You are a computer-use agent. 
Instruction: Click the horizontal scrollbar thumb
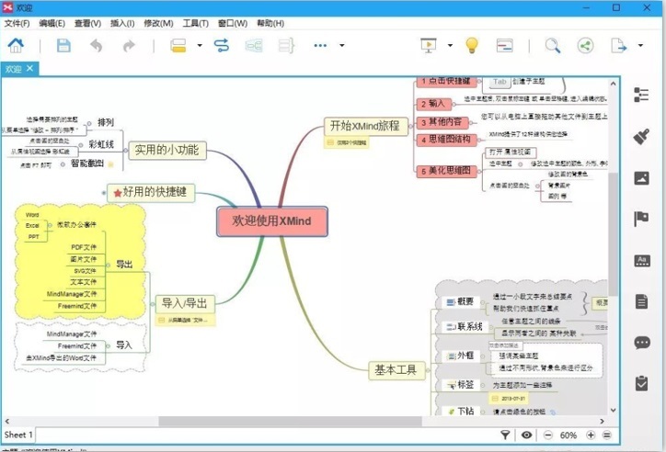point(290,421)
